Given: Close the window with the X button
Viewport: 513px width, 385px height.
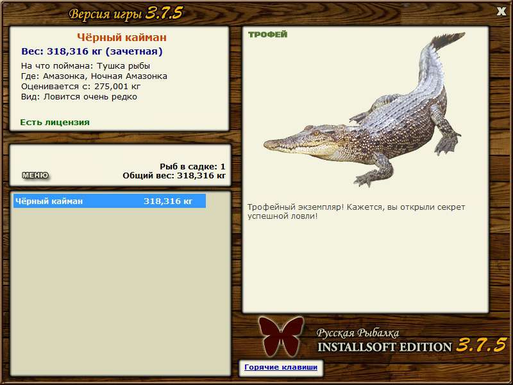Looking at the screenshot, I should pyautogui.click(x=501, y=12).
